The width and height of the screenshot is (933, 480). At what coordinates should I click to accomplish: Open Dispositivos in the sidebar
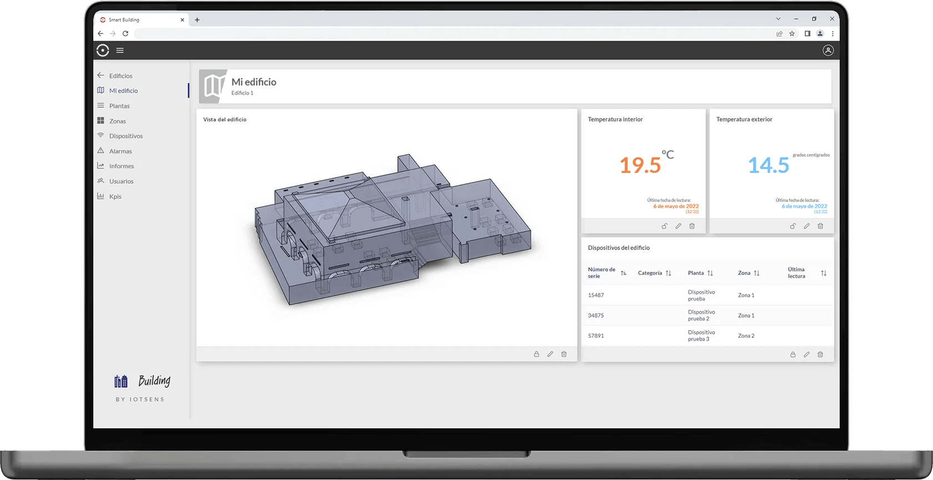click(126, 136)
